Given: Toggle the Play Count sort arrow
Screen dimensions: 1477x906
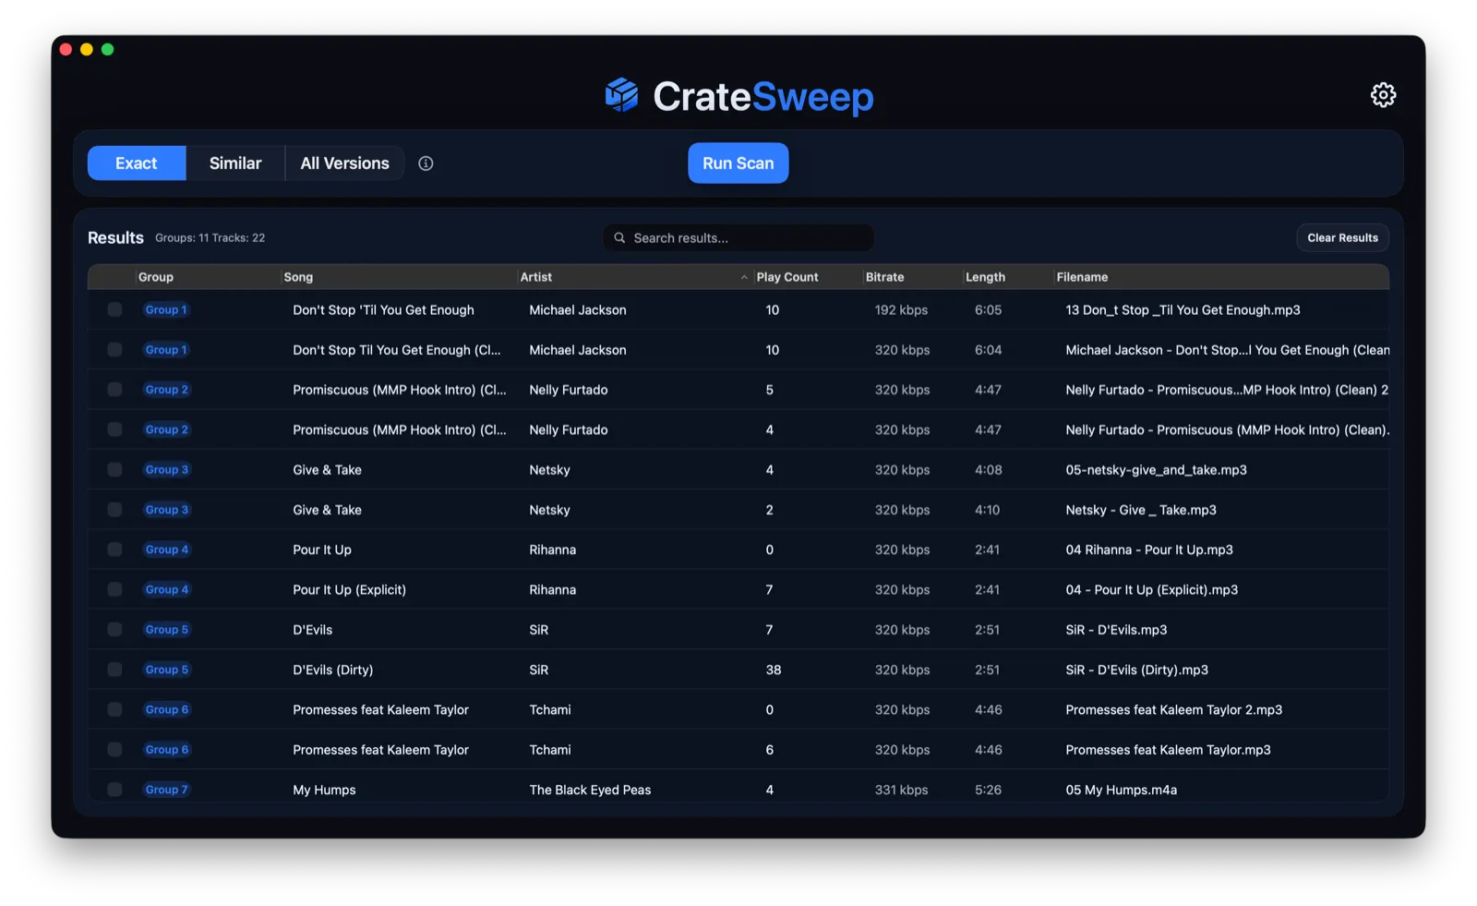Looking at the screenshot, I should [x=744, y=277].
